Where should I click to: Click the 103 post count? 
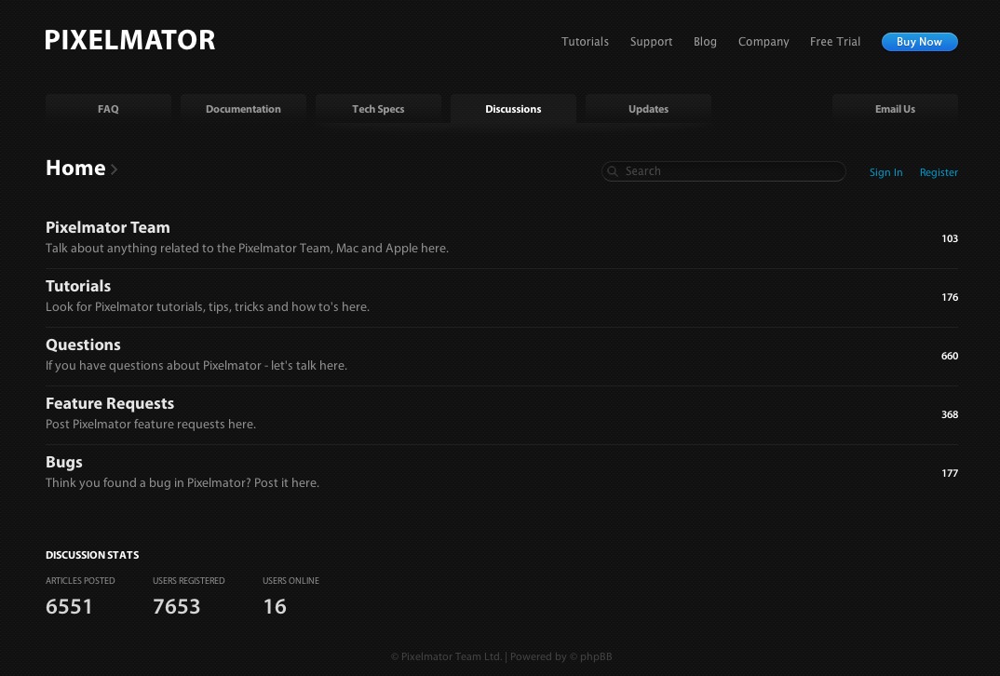pyautogui.click(x=950, y=238)
